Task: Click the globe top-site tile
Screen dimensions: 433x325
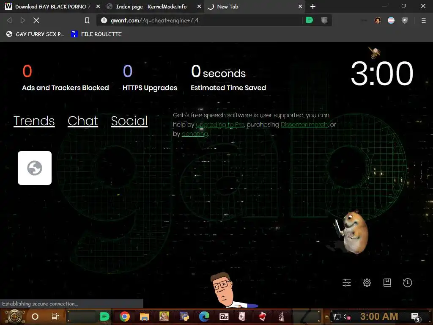Action: pos(35,168)
